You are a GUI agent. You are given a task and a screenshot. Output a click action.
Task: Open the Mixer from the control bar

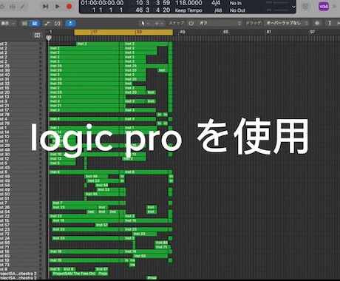click(13, 7)
